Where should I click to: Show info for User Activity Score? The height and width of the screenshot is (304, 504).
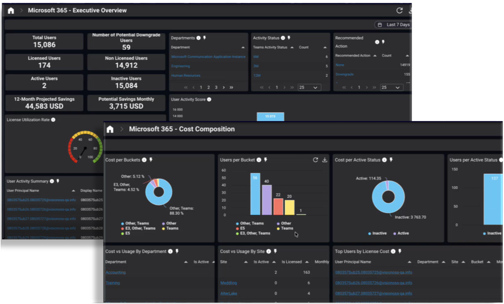pyautogui.click(x=209, y=99)
